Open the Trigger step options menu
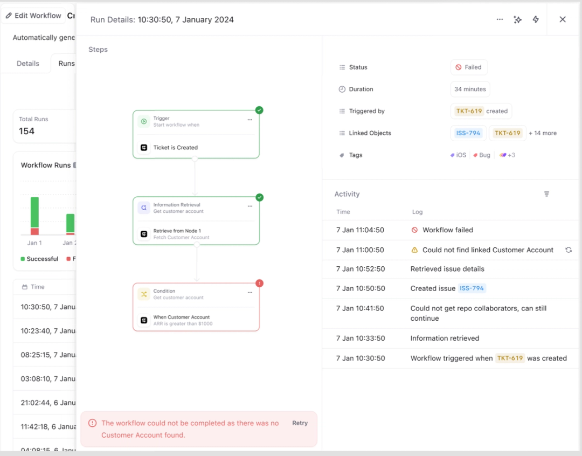The width and height of the screenshot is (582, 456). pos(250,120)
